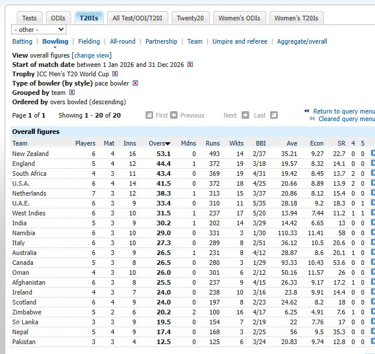Remove the grouped by team filter
375x354 pixels.
coord(72,93)
